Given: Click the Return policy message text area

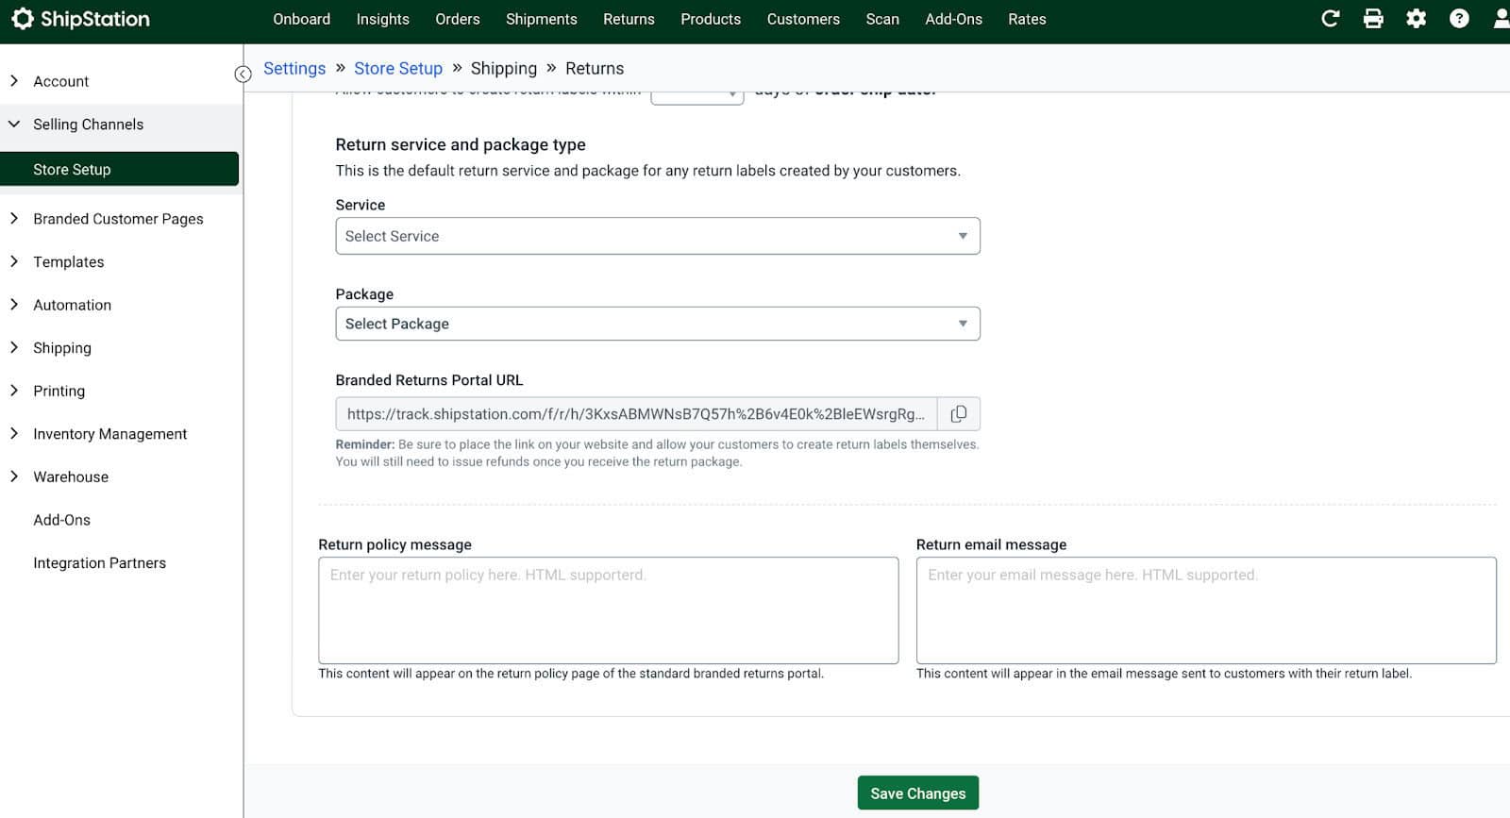Looking at the screenshot, I should (x=608, y=610).
